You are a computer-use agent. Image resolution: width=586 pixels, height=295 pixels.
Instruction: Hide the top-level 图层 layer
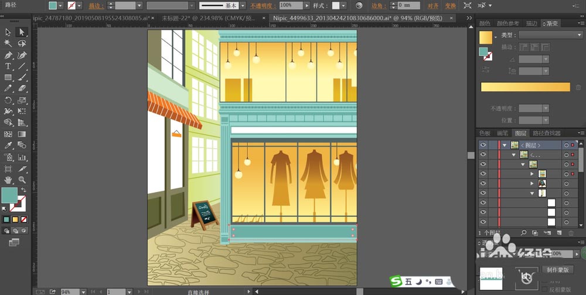coord(483,145)
